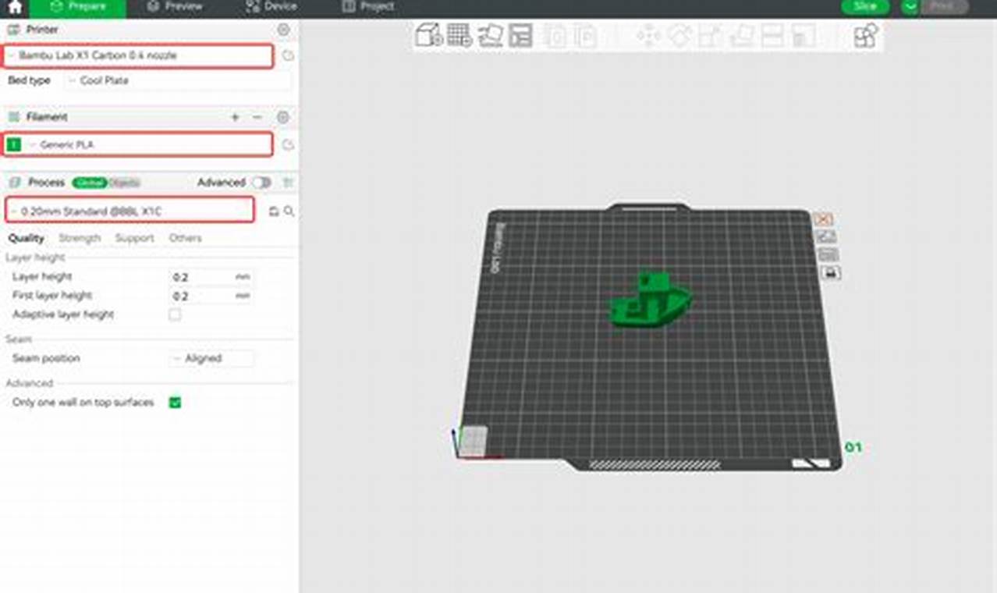Click the Add plate grid icon
Screen dimensions: 997x593
coord(459,35)
